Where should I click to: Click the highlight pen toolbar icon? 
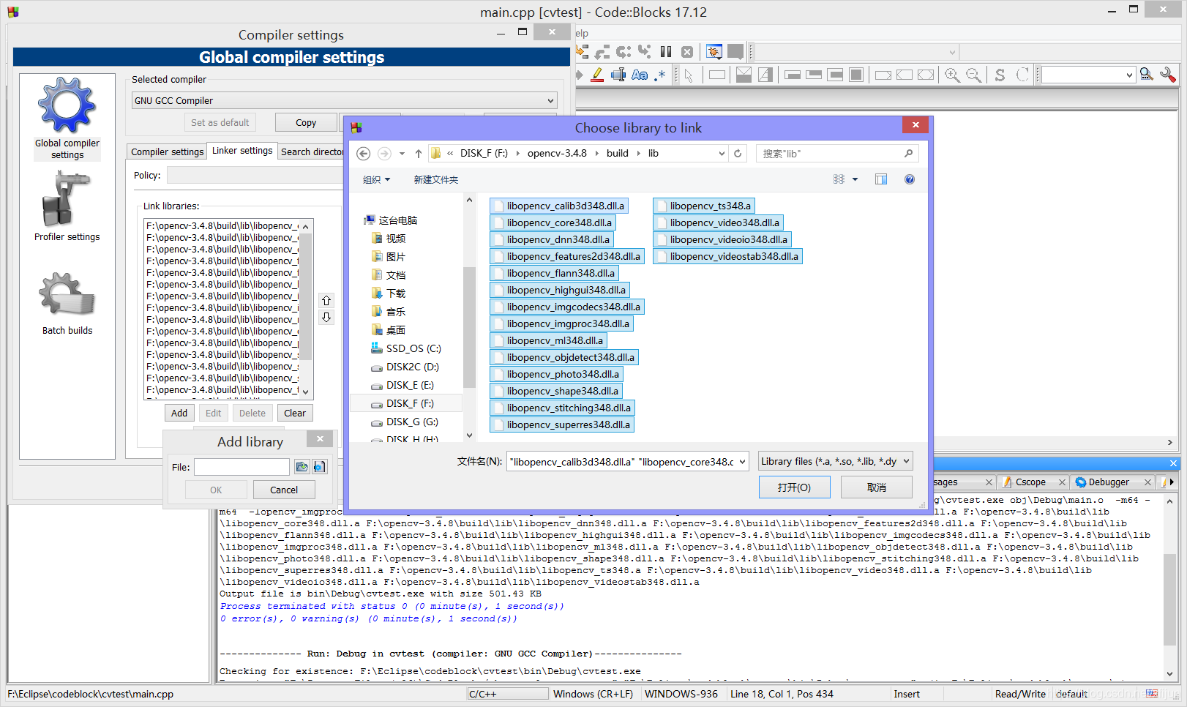597,75
